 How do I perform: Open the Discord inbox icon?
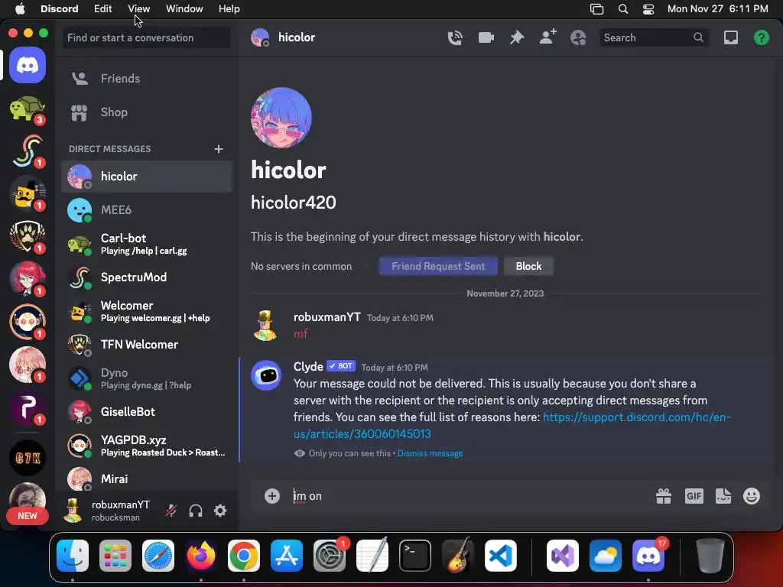coord(730,37)
